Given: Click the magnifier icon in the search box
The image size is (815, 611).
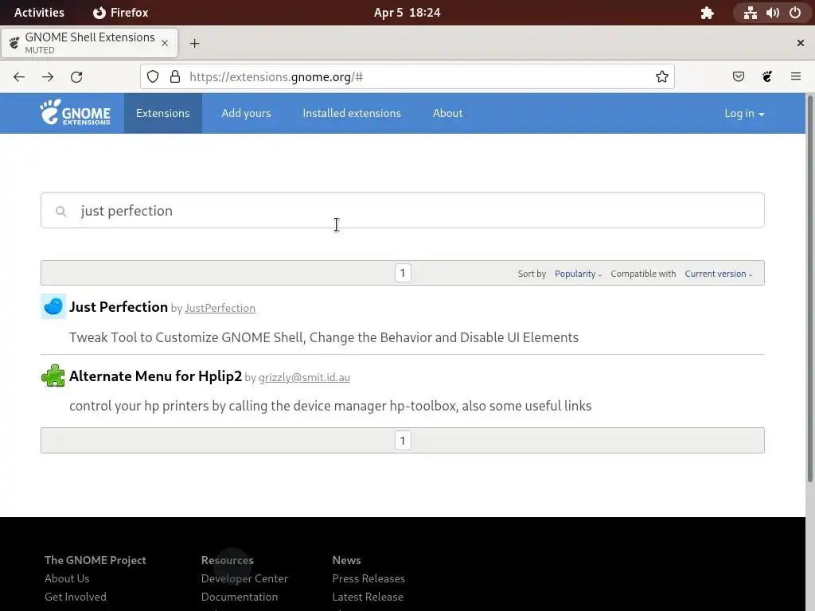Looking at the screenshot, I should coord(61,212).
